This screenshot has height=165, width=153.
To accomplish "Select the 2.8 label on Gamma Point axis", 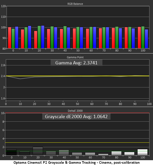I will click(x=3, y=65).
